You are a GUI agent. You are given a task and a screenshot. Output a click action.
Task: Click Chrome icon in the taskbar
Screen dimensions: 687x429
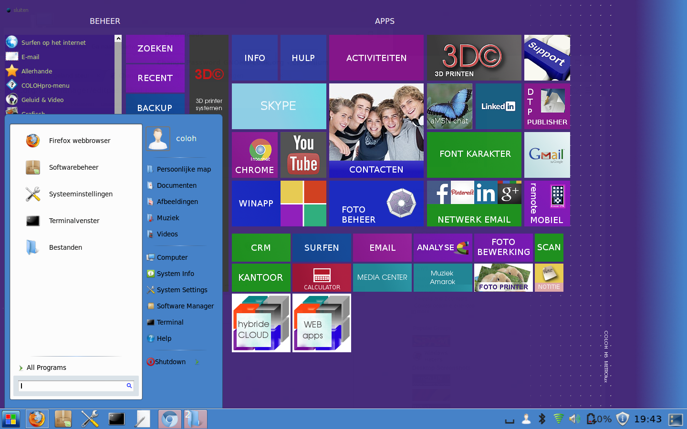pyautogui.click(x=169, y=419)
